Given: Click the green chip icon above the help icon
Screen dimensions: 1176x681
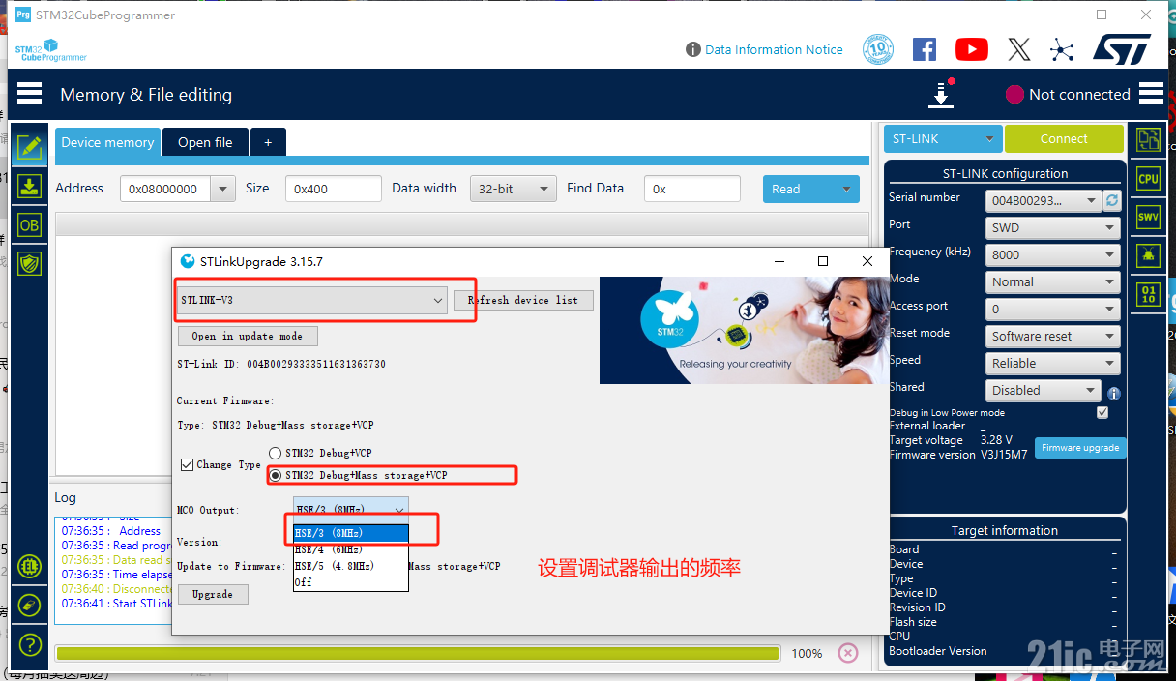Looking at the screenshot, I should (30, 566).
